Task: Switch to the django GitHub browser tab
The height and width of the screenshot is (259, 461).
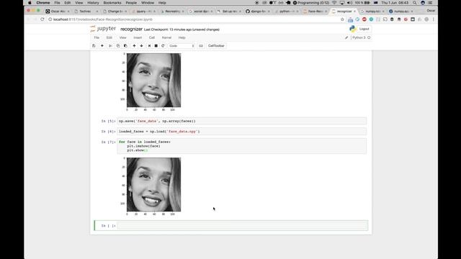Action: 258,12
